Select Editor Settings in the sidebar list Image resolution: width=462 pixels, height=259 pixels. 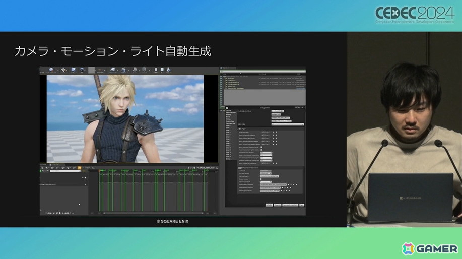tap(231, 112)
